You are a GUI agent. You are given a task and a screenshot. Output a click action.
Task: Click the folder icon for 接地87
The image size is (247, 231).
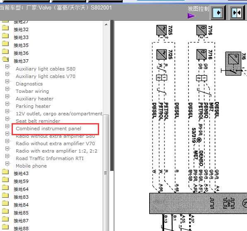click(x=5, y=219)
